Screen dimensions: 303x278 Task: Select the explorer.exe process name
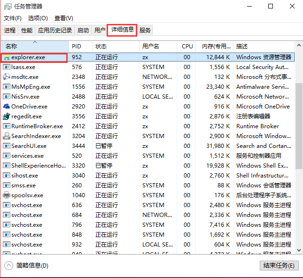pyautogui.click(x=28, y=57)
